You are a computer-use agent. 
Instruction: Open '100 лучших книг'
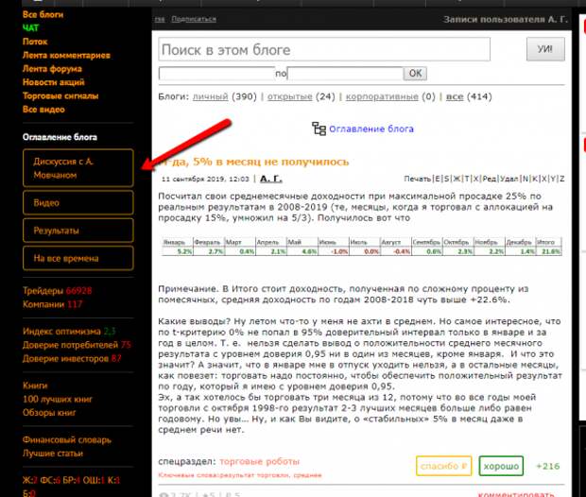58,399
